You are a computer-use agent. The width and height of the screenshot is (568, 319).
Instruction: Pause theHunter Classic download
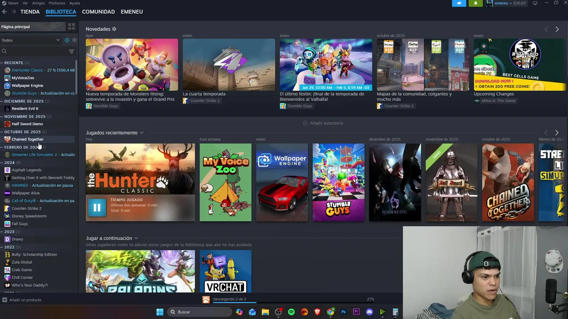click(x=97, y=207)
